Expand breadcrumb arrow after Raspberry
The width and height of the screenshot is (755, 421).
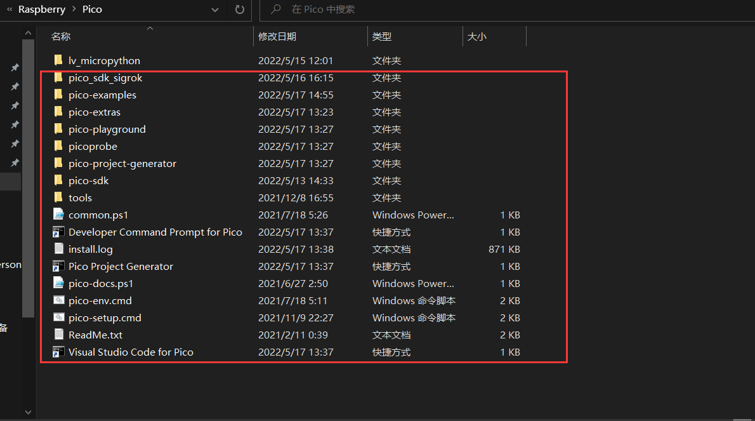tap(74, 9)
